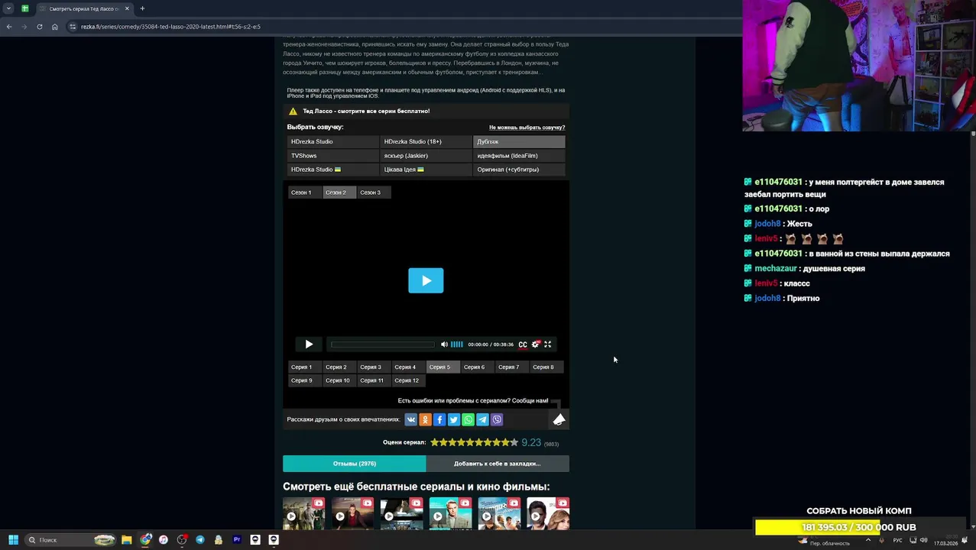Click the browser back arrow
The width and height of the screenshot is (976, 550).
point(9,27)
